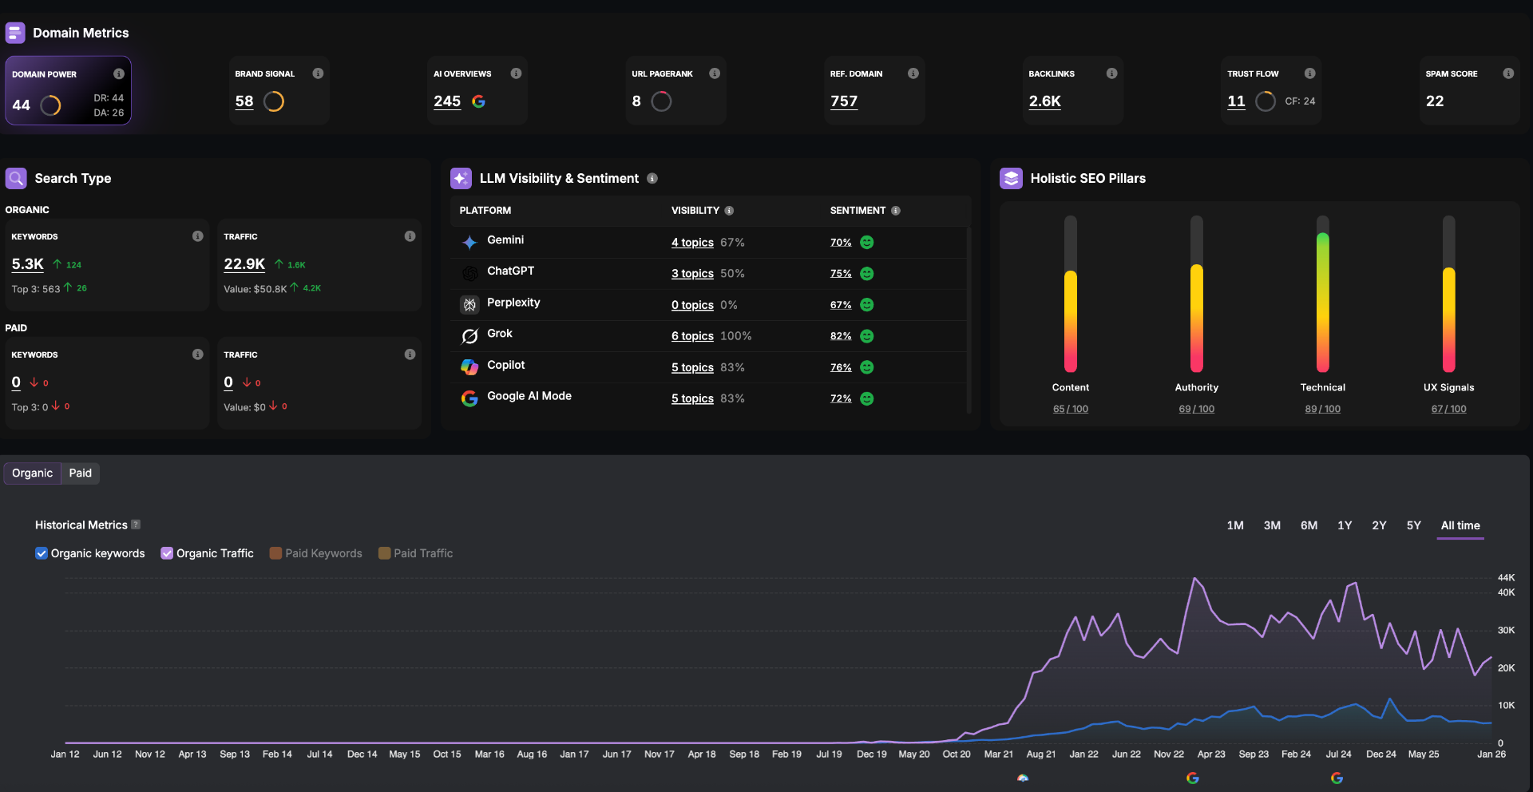Click the Copilot icon in LLM Visibility
The width and height of the screenshot is (1533, 792).
[469, 367]
